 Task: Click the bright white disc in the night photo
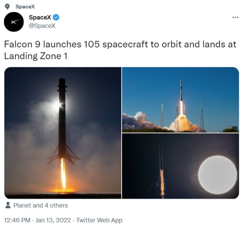point(218,175)
